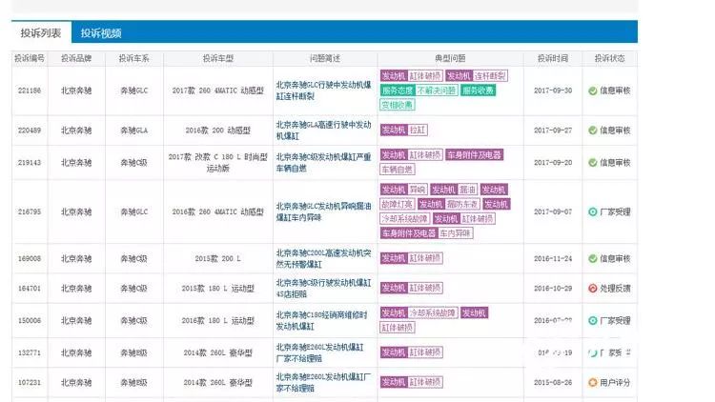Image resolution: width=715 pixels, height=402 pixels.
Task: Switch to the 投诉列表 tab
Action: point(41,32)
